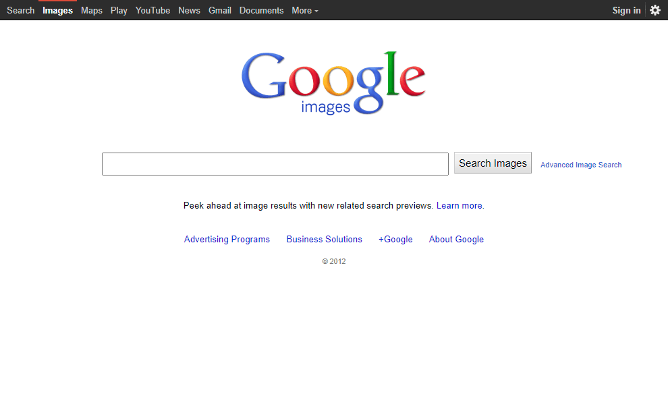Screen dimensions: 668x405
Task: Click the Google Images logo
Action: point(333,83)
